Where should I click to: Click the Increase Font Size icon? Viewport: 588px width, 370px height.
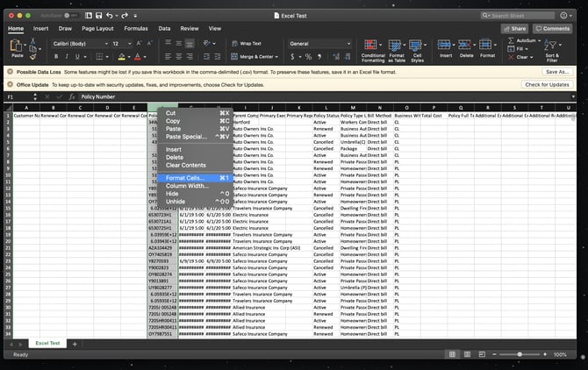click(139, 44)
